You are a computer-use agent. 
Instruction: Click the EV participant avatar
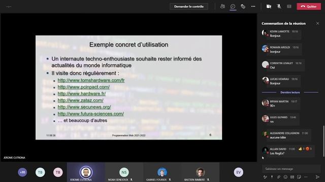(239, 172)
